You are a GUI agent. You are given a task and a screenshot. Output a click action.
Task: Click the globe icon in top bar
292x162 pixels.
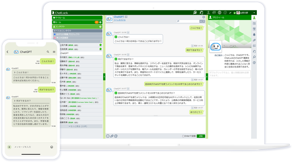(x=219, y=12)
